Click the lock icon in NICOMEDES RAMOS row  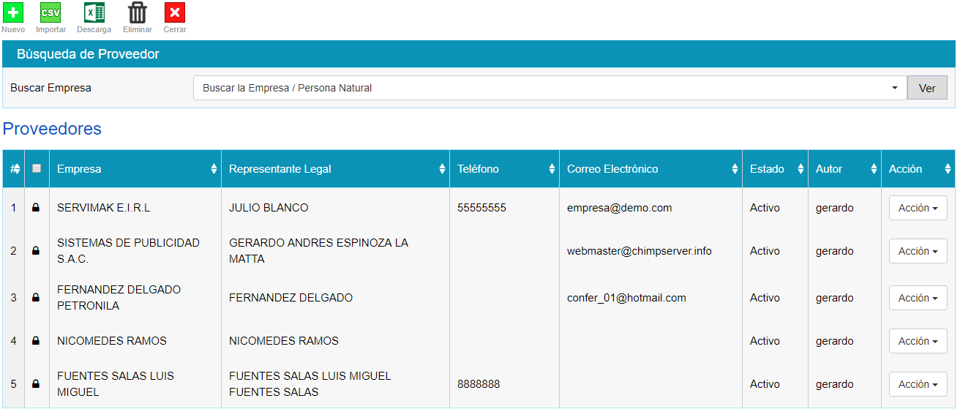pyautogui.click(x=36, y=341)
